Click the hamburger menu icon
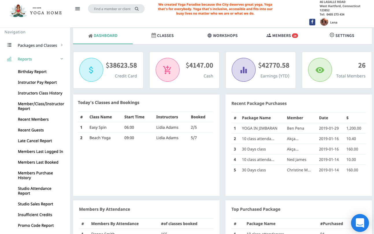374x234 pixels. (x=77, y=9)
